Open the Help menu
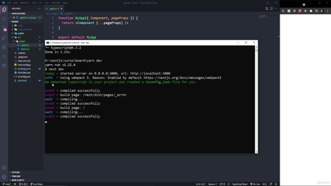 pyautogui.click(x=65, y=3)
